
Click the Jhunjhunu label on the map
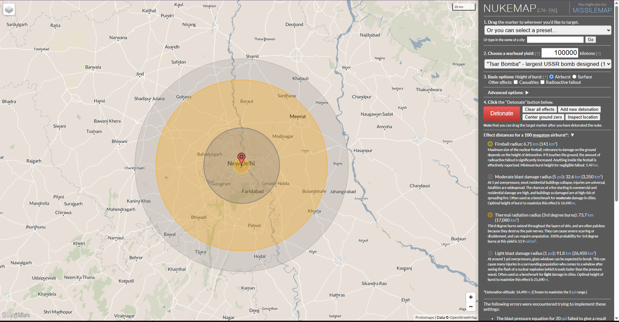click(x=35, y=227)
